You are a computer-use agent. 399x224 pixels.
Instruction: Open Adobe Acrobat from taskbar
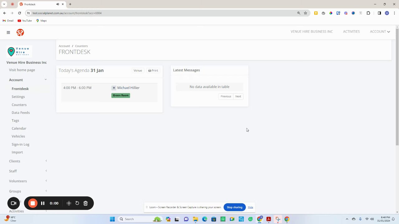(x=268, y=219)
